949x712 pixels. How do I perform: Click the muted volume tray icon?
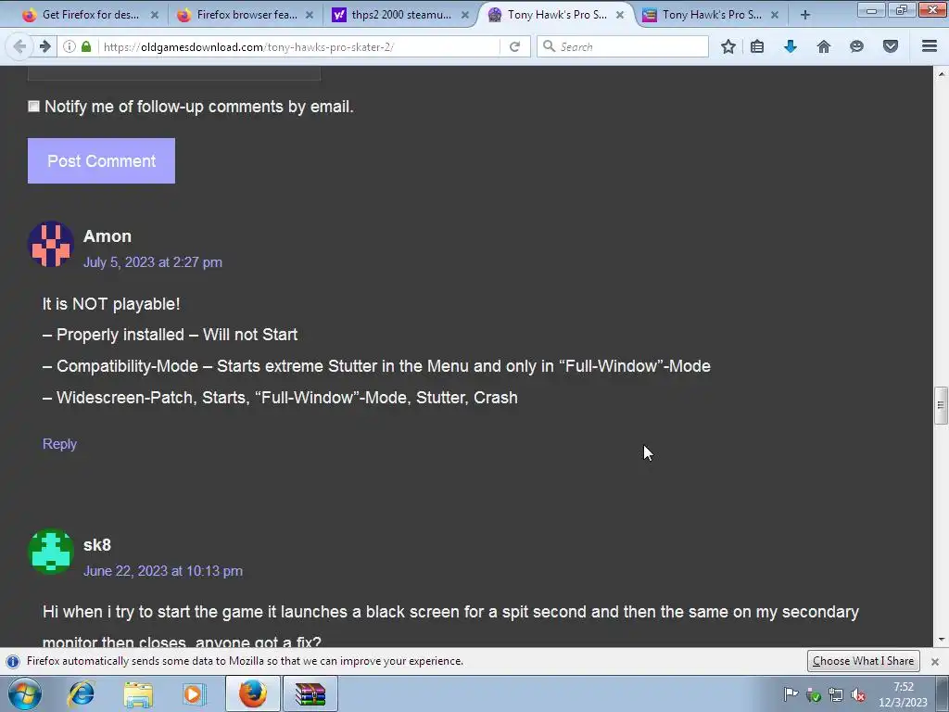pos(857,695)
